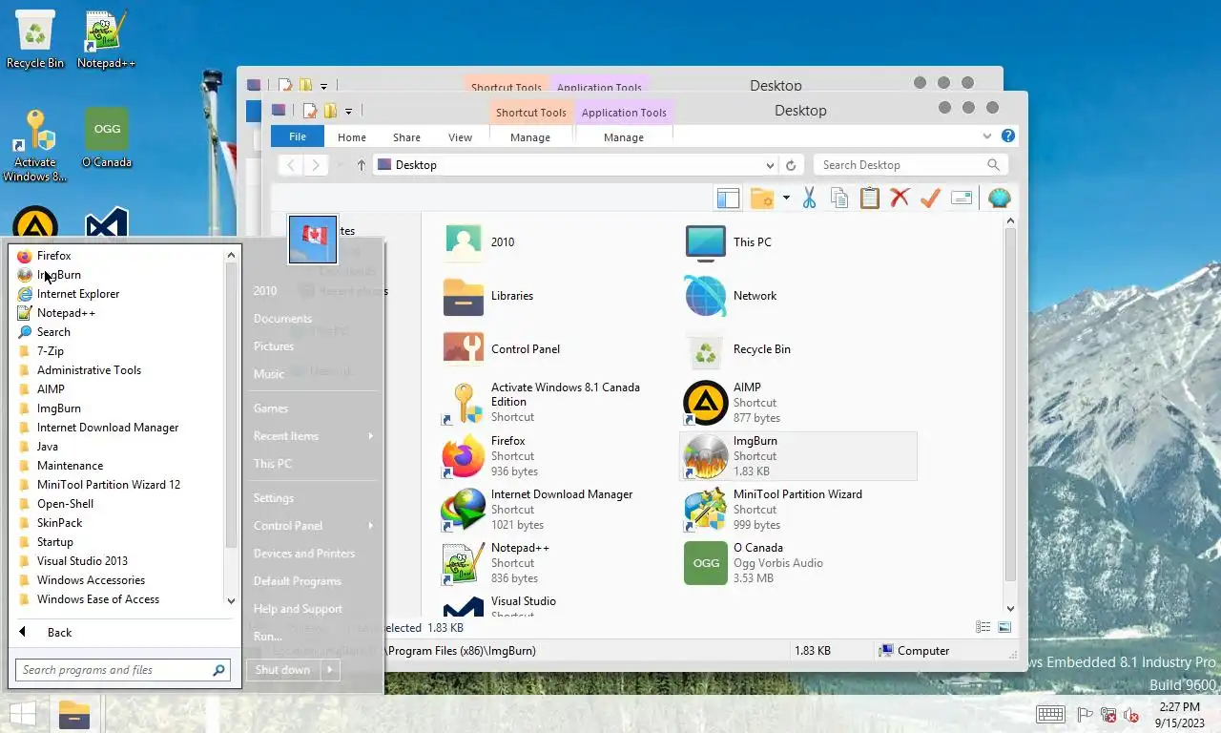Viewport: 1221px width, 733px height.
Task: Select Activate Windows 8.1 Canada Edition shortcut
Action: point(556,402)
